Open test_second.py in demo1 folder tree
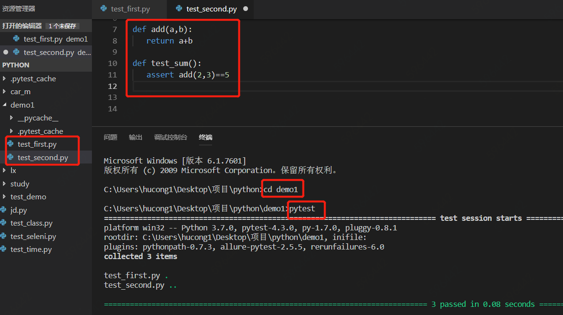This screenshot has width=563, height=315. (43, 157)
